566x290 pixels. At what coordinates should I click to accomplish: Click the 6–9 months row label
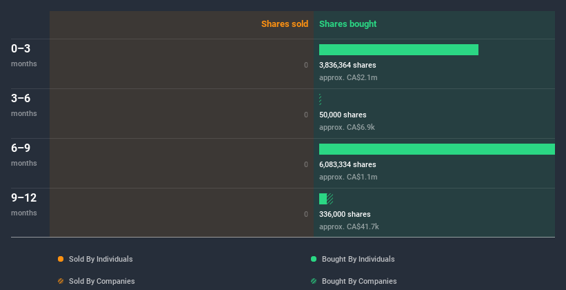click(x=24, y=155)
